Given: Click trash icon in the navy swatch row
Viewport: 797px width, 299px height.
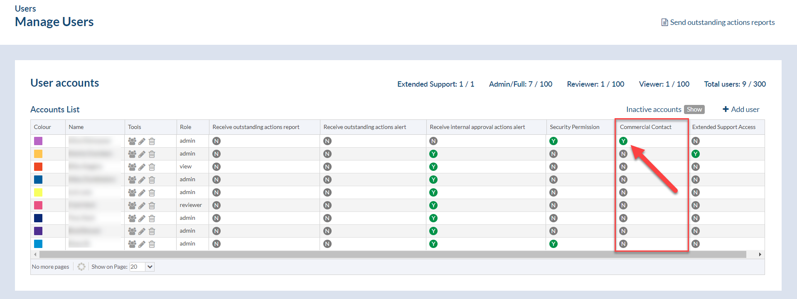Looking at the screenshot, I should 152,219.
